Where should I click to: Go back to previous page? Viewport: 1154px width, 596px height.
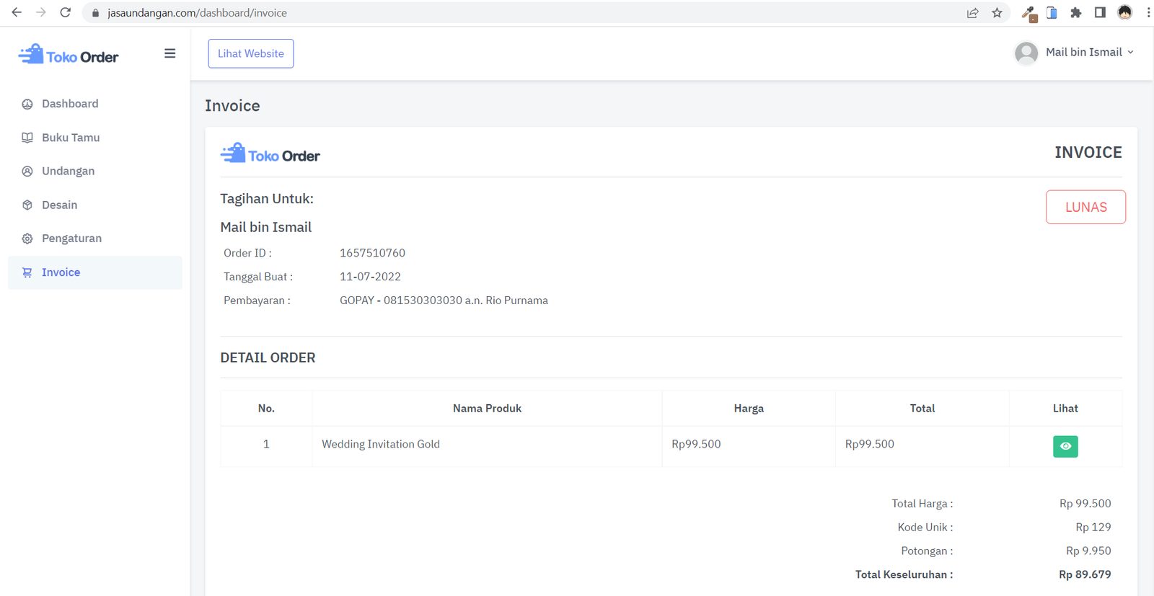click(x=17, y=13)
